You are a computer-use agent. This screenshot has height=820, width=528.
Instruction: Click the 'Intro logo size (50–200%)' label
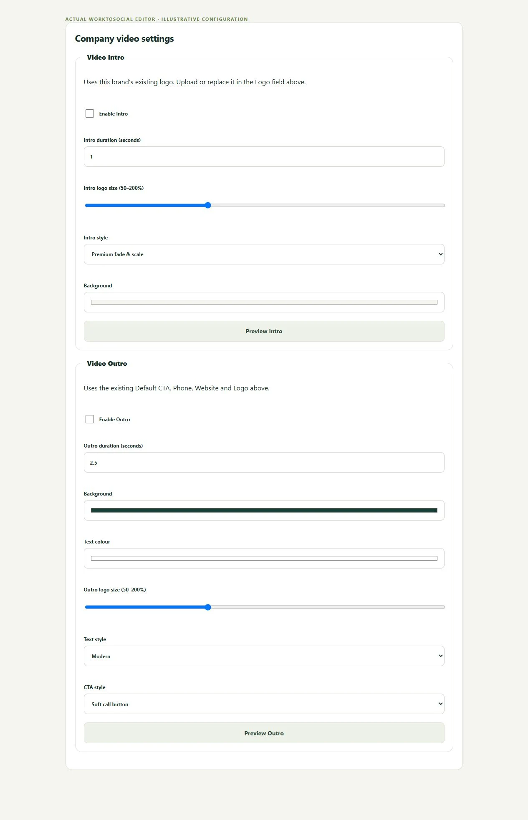(x=114, y=188)
